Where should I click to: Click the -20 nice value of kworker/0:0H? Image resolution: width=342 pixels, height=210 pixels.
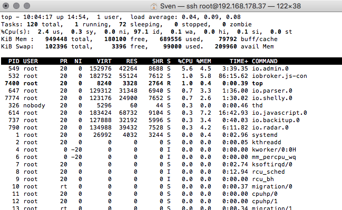coord(76,150)
